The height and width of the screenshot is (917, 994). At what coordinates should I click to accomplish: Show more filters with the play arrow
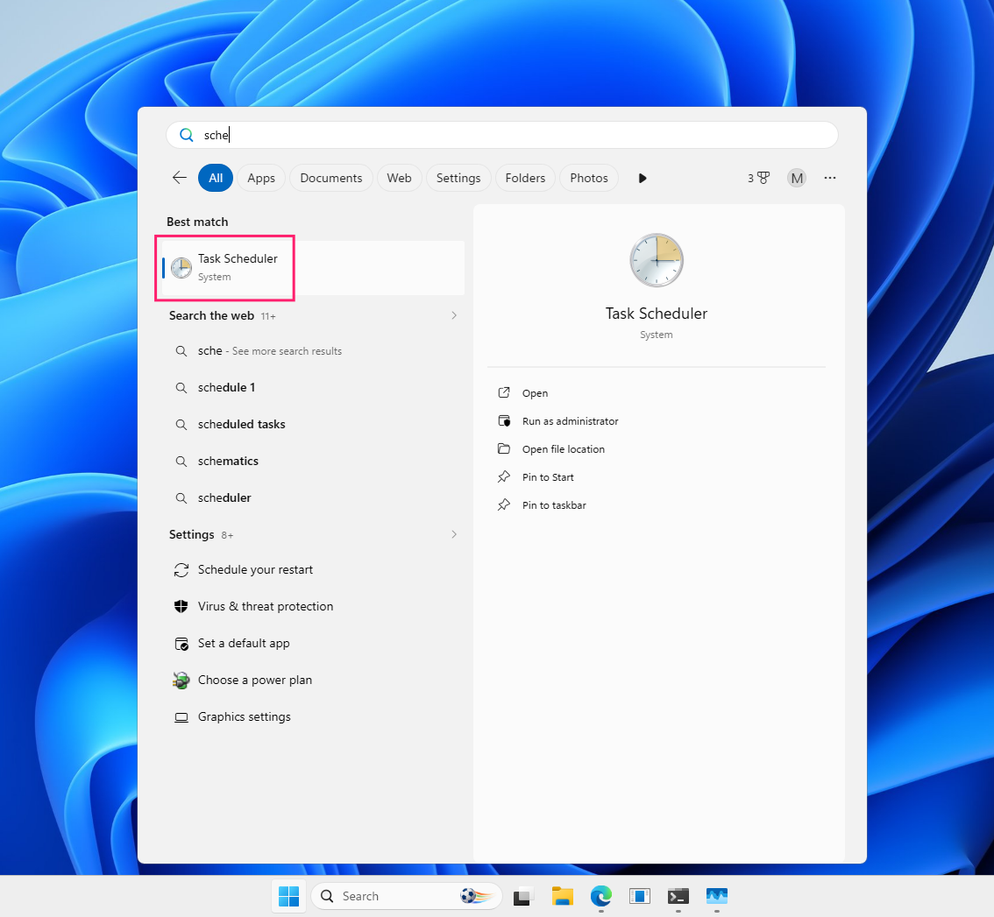pyautogui.click(x=643, y=178)
